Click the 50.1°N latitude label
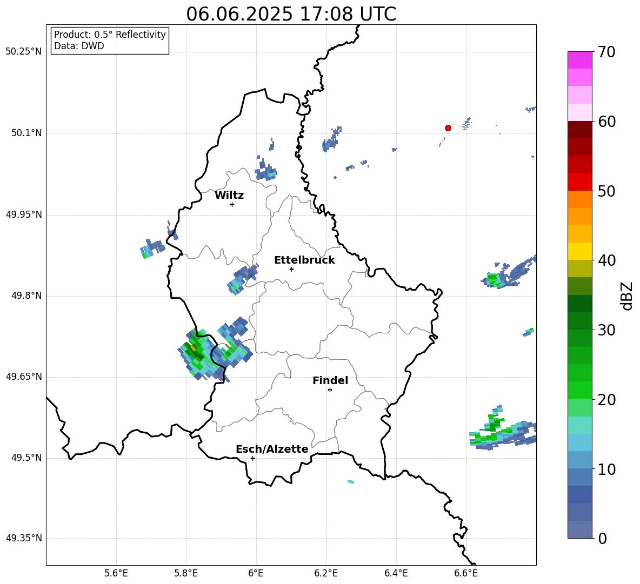640x584 pixels. 26,133
